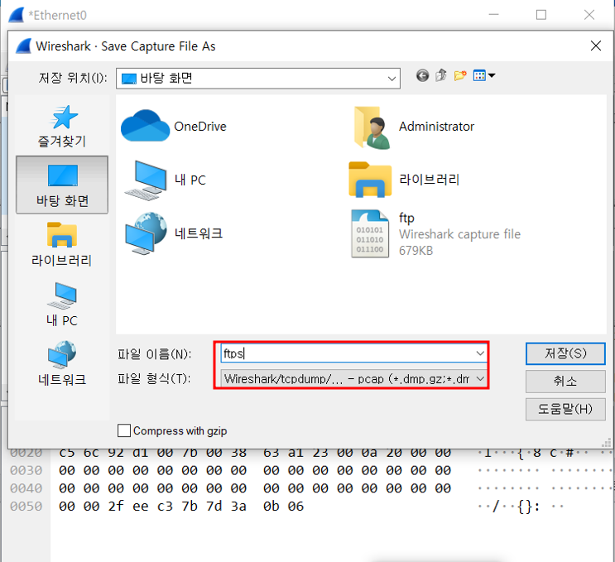Open the 파일 형식 file type dropdown
Viewport: 615px width, 562px height.
[353, 379]
